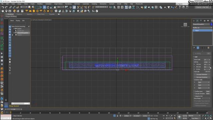Click the scene explorer horizontal scrollbar
Image resolution: width=213 pixels, height=120 pixels.
point(21,104)
